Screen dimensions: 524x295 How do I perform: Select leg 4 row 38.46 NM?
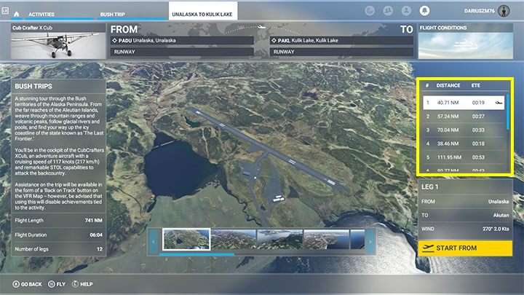[x=464, y=143]
